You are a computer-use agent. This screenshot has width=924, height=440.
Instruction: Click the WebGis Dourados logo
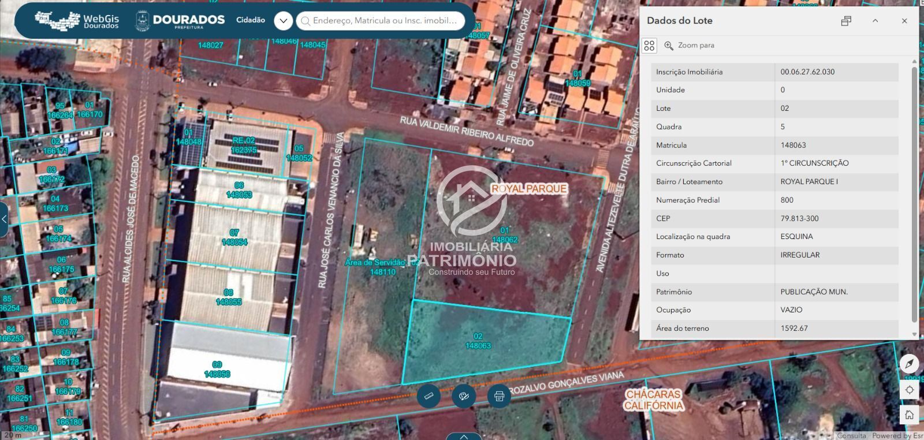pyautogui.click(x=76, y=21)
